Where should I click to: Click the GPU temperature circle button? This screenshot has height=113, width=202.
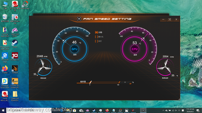(74, 49)
